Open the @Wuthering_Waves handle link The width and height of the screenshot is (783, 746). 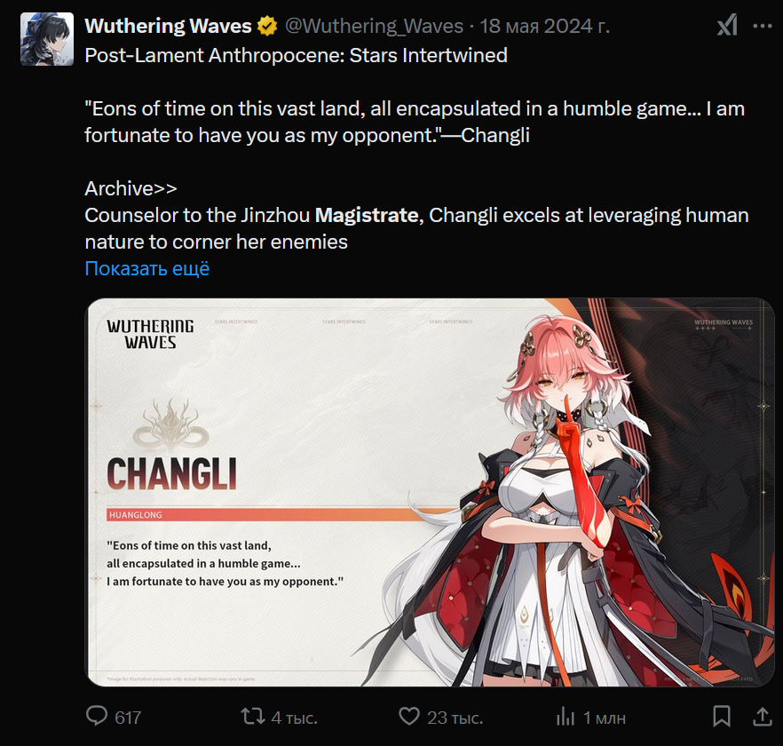point(374,26)
